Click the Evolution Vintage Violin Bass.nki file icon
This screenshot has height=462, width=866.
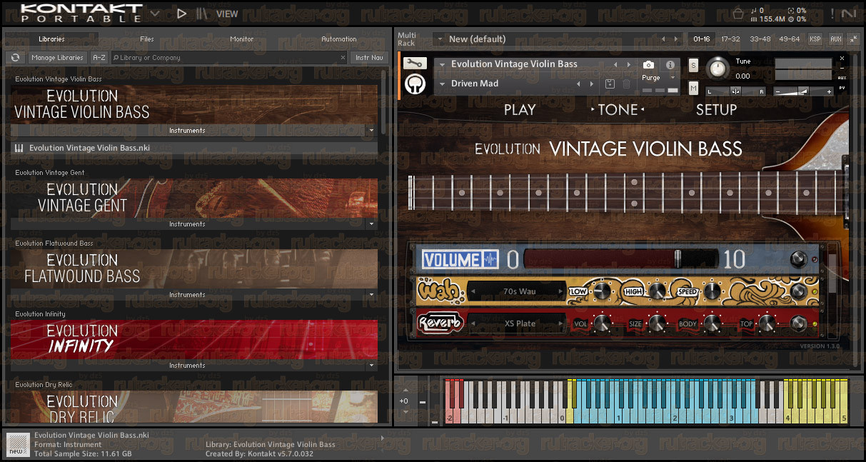tap(19, 148)
